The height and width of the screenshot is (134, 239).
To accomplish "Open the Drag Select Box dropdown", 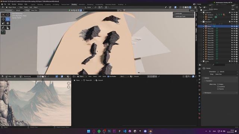I will 35,10.
